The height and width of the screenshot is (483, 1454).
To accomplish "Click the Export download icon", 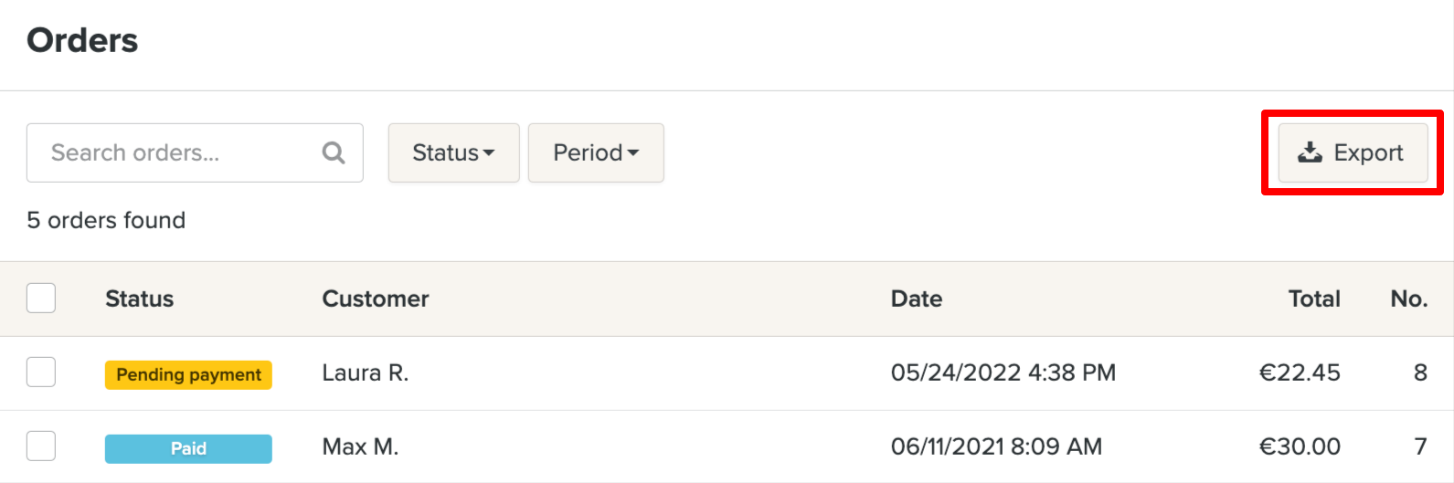I will coord(1311,152).
